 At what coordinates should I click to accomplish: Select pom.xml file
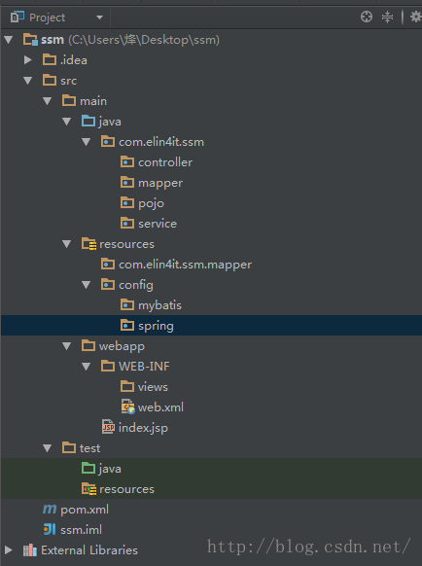click(85, 510)
